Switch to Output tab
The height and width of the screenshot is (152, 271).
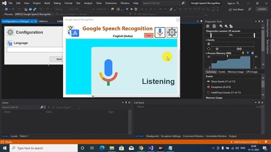coord(232,136)
